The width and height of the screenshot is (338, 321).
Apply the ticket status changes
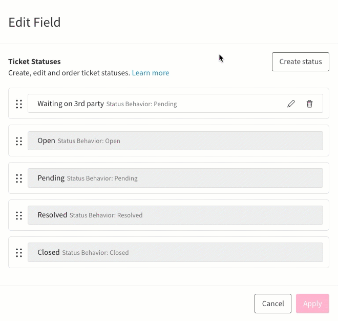click(312, 304)
